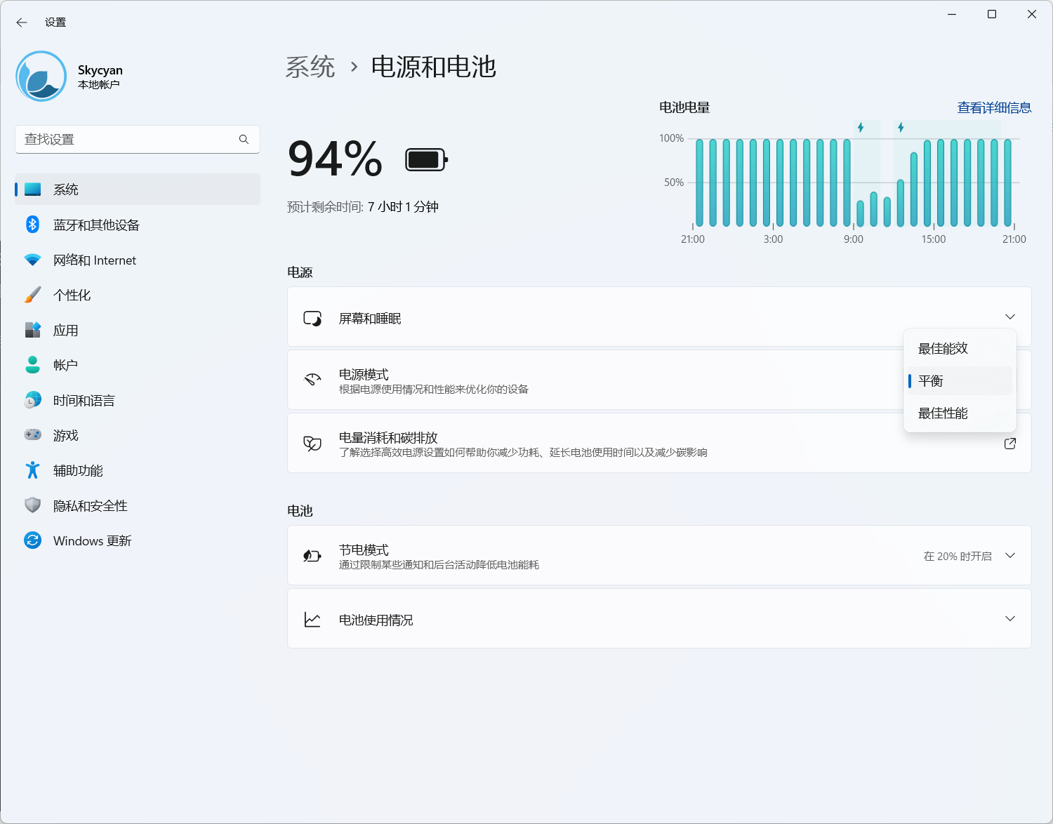Click Skycyan account name

100,70
